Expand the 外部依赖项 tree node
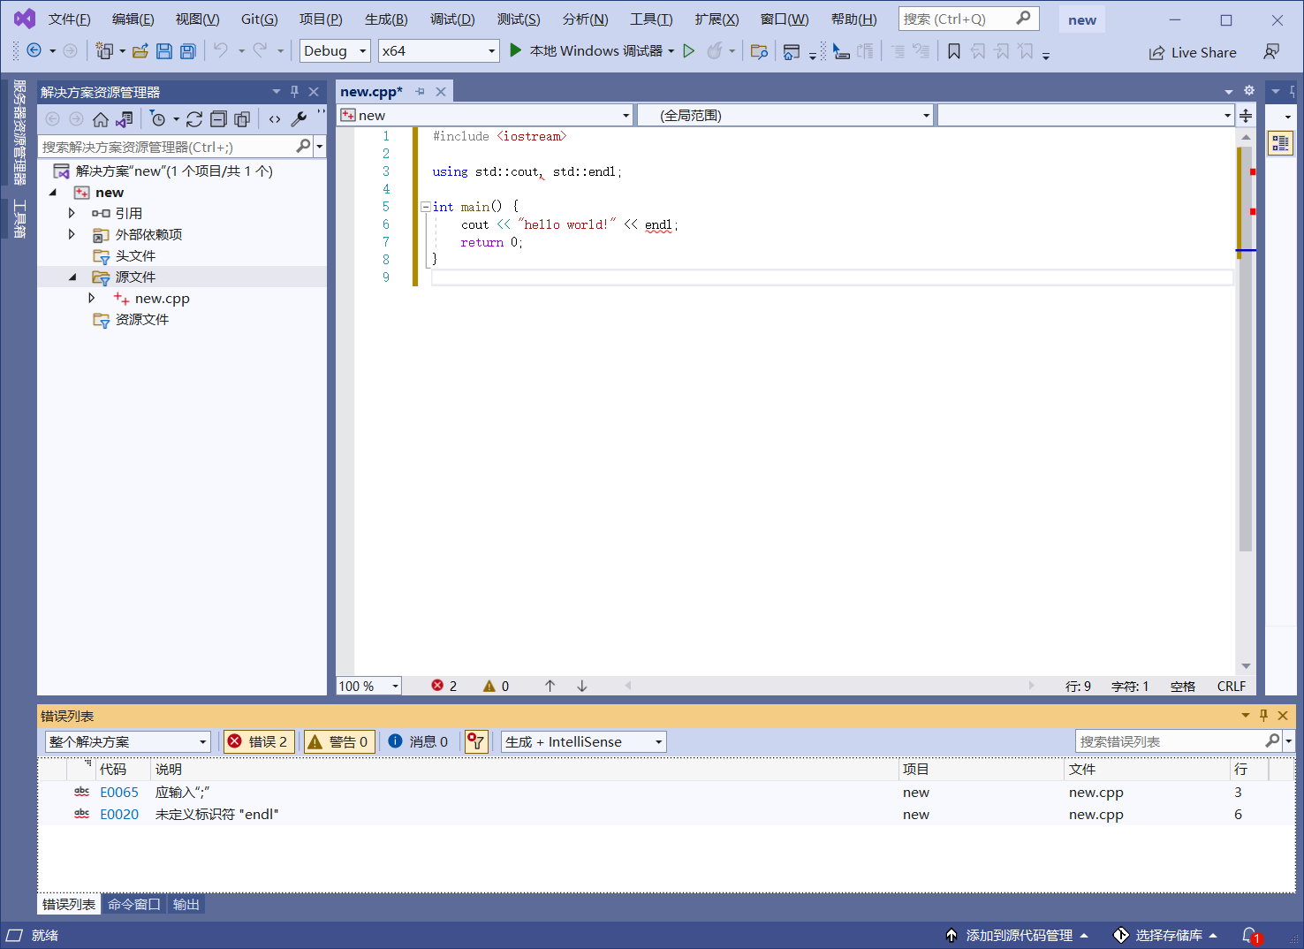Viewport: 1304px width, 949px height. 72,234
